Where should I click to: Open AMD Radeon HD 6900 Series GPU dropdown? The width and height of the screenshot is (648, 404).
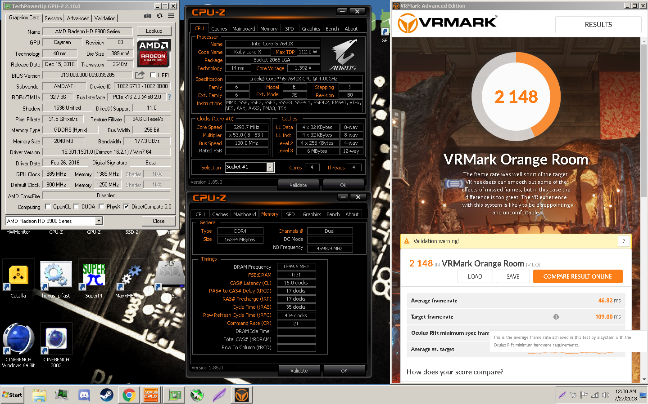pos(99,221)
